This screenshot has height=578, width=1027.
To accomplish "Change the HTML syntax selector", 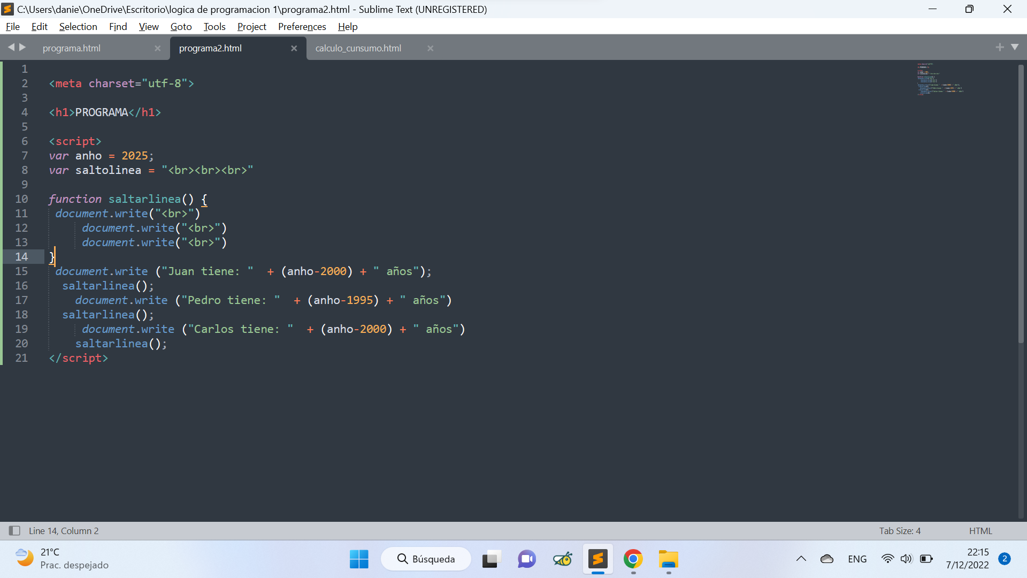I will tap(980, 531).
